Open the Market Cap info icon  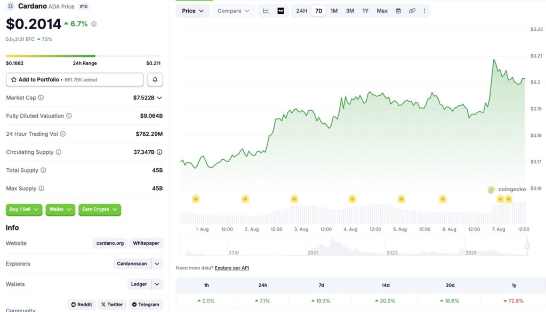pos(41,98)
